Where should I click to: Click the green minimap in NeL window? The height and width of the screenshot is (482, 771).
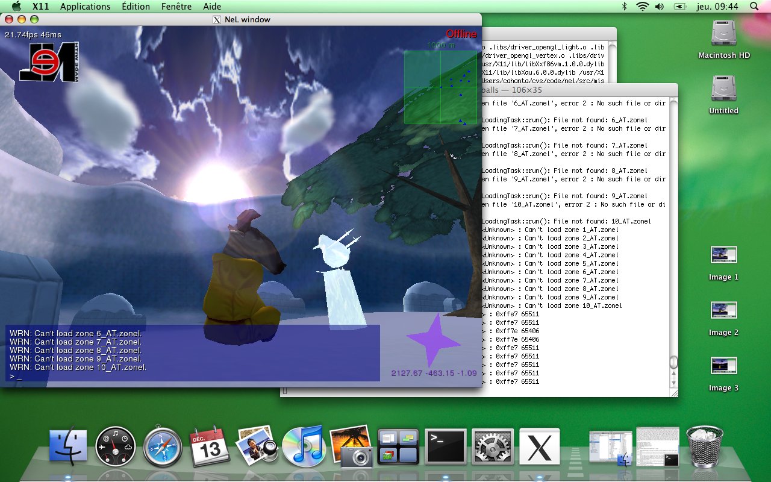pos(440,87)
